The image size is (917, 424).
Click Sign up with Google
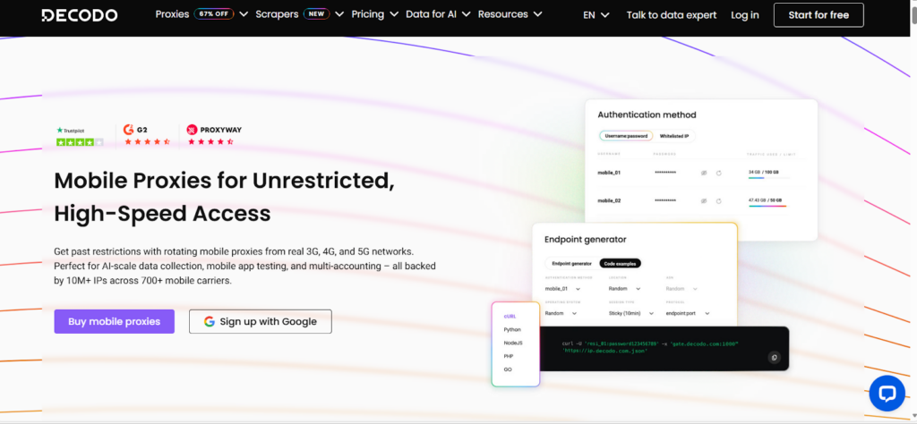point(260,322)
